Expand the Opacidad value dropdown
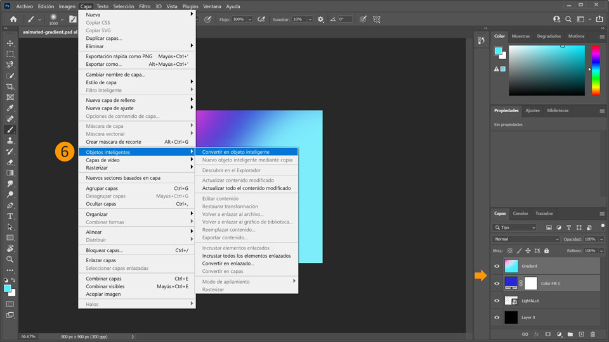Viewport: 609px width, 342px height. coord(601,239)
